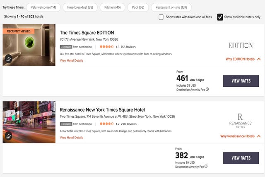Uncheck Show available hotels only

220,17
